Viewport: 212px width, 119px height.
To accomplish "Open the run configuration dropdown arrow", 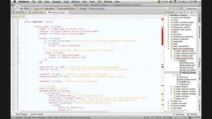I will (166, 9).
